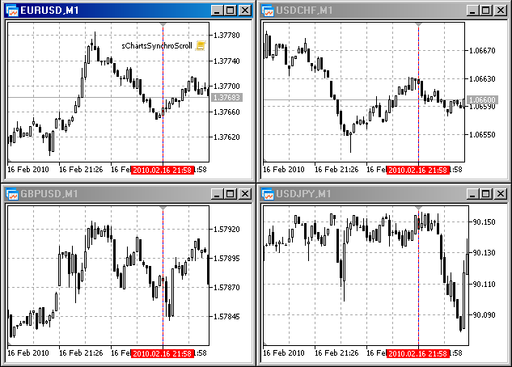Open the USDJPY,M1 window chart icon
Image resolution: width=512 pixels, height=367 pixels.
click(x=268, y=194)
